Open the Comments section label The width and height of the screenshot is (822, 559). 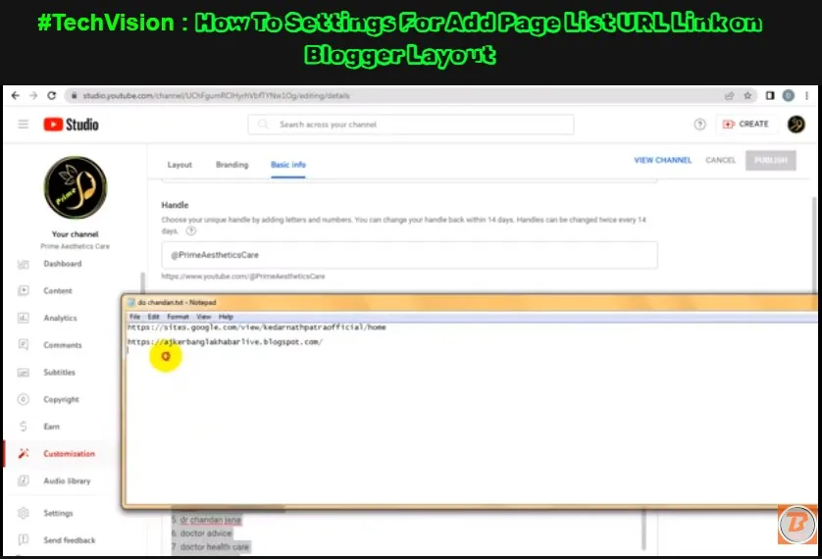point(63,345)
